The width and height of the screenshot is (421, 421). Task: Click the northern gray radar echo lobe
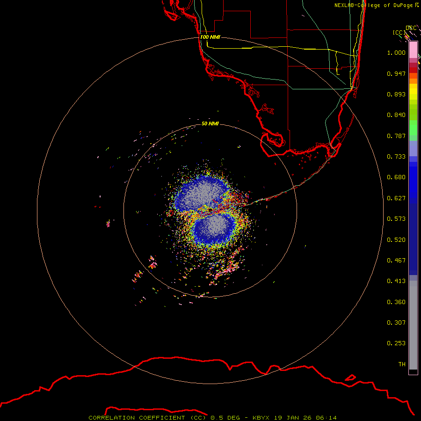pyautogui.click(x=203, y=193)
